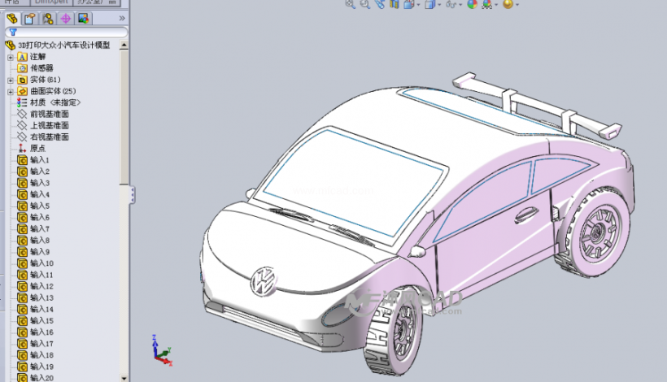Open the FeatureManager design tree tab
The height and width of the screenshot is (382, 667).
12,18
